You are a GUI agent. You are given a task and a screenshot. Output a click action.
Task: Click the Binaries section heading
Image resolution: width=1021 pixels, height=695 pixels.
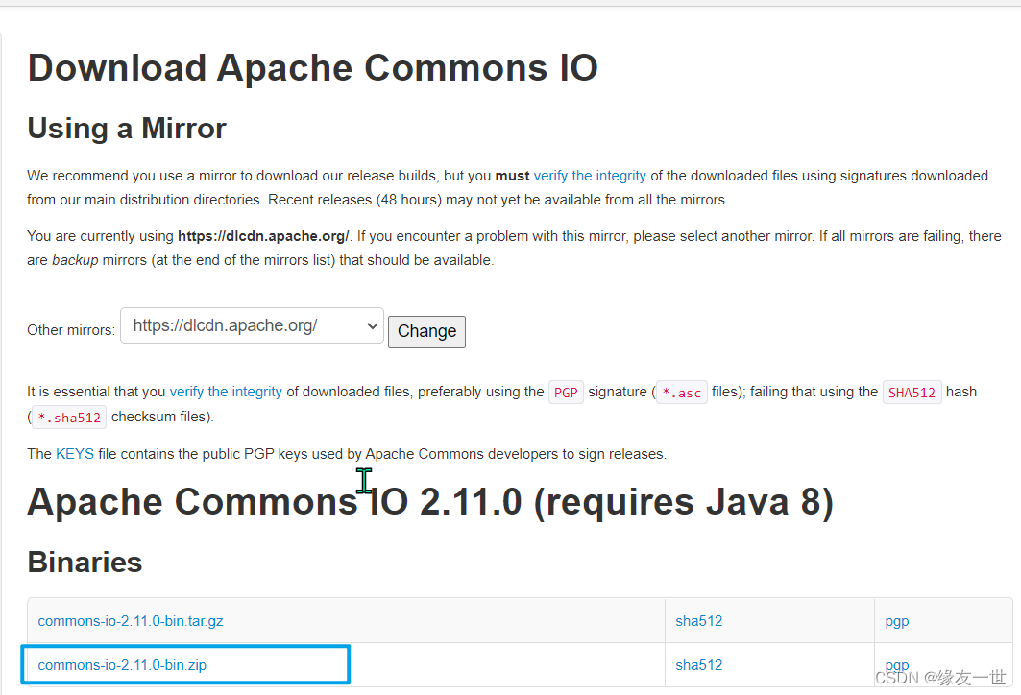[x=85, y=563]
